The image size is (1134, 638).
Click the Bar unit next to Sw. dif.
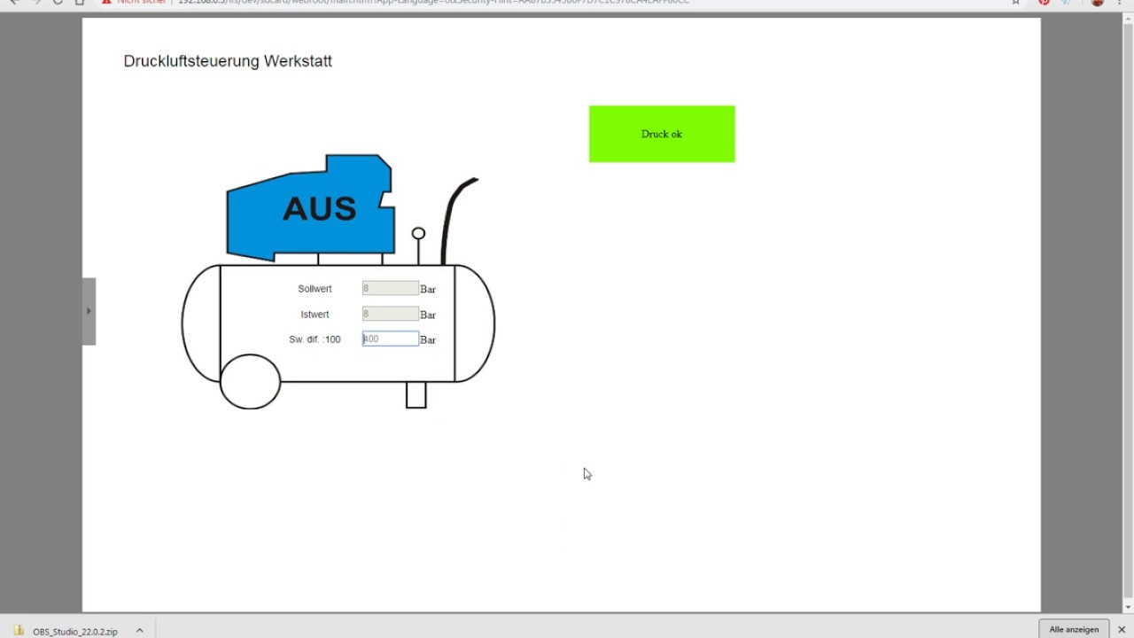pos(428,339)
